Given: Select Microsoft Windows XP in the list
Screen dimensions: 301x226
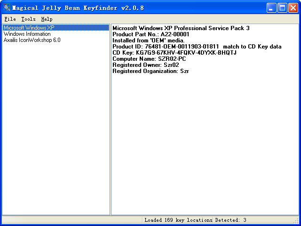Looking at the screenshot, I should tap(56, 28).
